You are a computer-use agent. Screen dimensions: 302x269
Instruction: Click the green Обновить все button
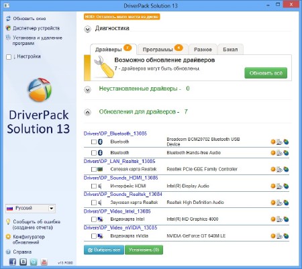pyautogui.click(x=266, y=73)
